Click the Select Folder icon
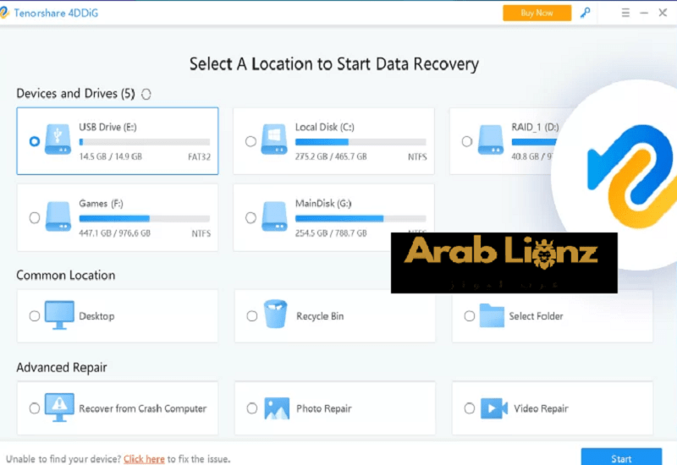 pyautogui.click(x=492, y=315)
